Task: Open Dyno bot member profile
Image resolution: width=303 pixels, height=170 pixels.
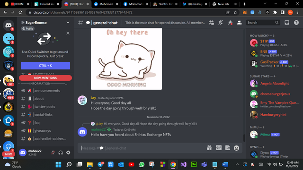Action: point(274,154)
